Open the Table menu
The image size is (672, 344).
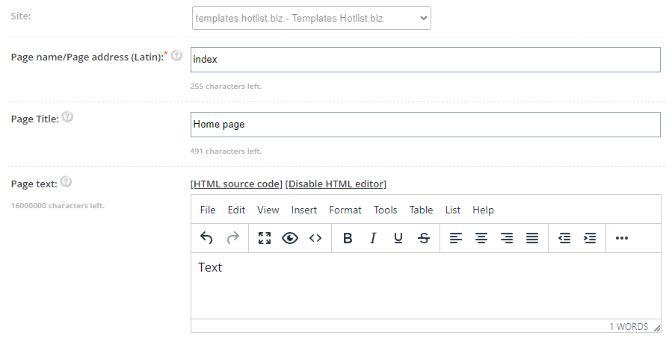(421, 210)
